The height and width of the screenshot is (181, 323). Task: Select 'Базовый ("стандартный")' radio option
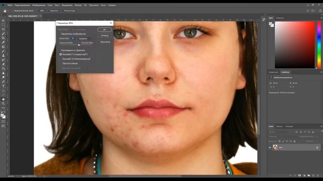(x=61, y=54)
